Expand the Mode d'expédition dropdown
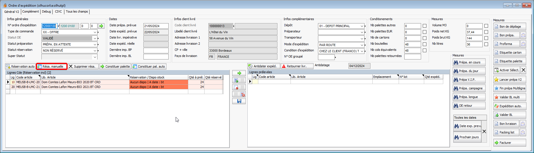 pyautogui.click(x=362, y=45)
